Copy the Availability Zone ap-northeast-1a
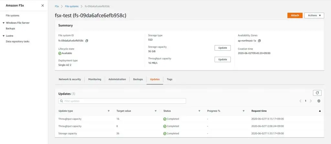 click(259, 41)
